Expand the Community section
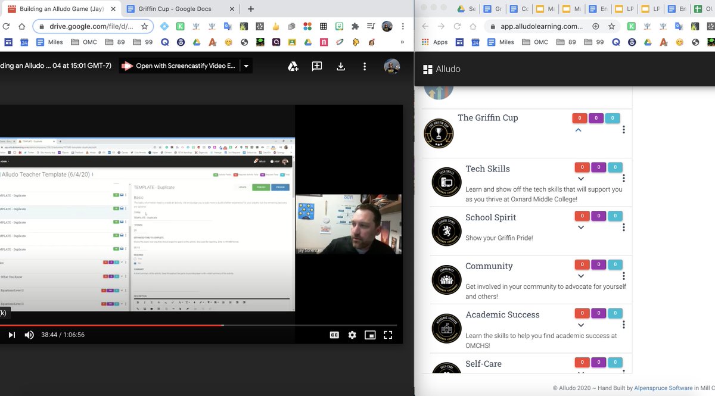The width and height of the screenshot is (715, 396). pyautogui.click(x=581, y=276)
